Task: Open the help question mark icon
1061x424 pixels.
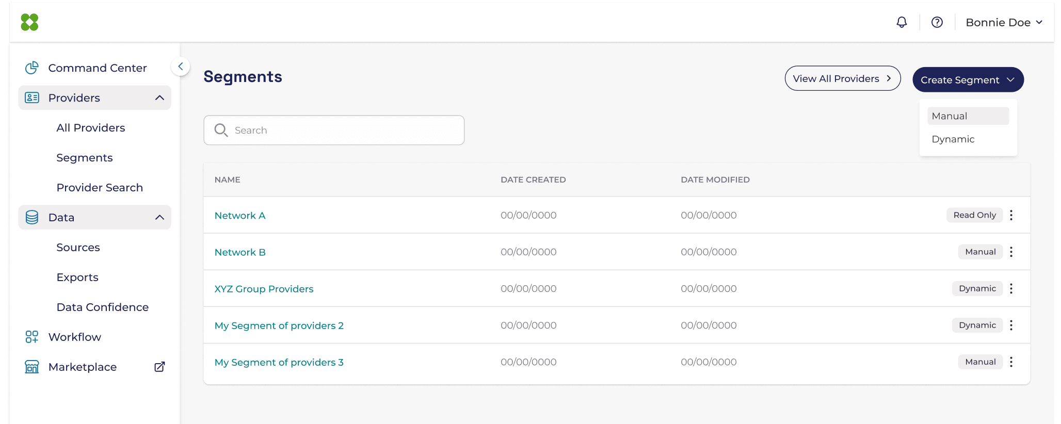Action: pos(937,22)
